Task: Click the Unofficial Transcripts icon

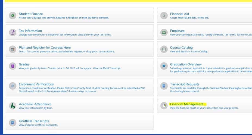Action: click(x=13, y=123)
